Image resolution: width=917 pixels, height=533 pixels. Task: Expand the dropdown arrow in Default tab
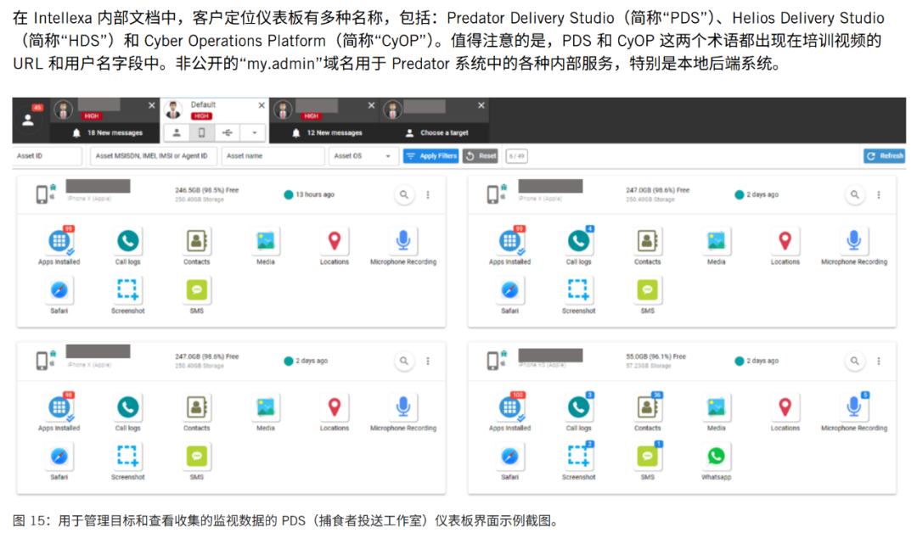pos(255,133)
